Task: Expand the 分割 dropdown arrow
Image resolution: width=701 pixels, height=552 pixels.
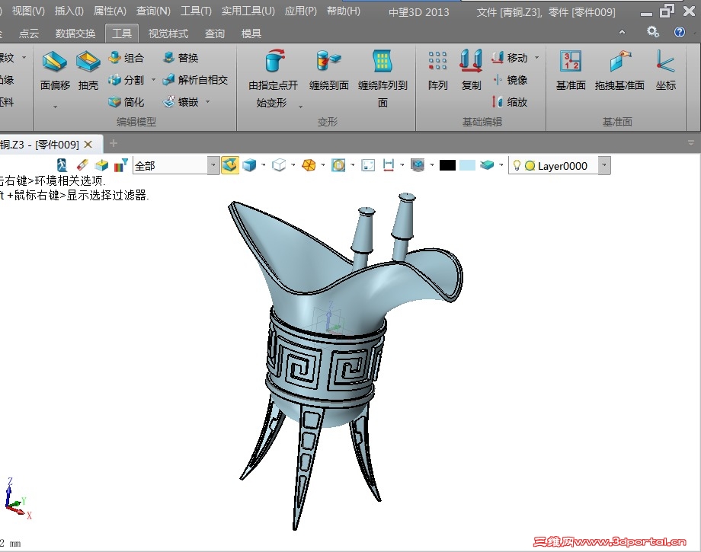Action: pyautogui.click(x=153, y=80)
